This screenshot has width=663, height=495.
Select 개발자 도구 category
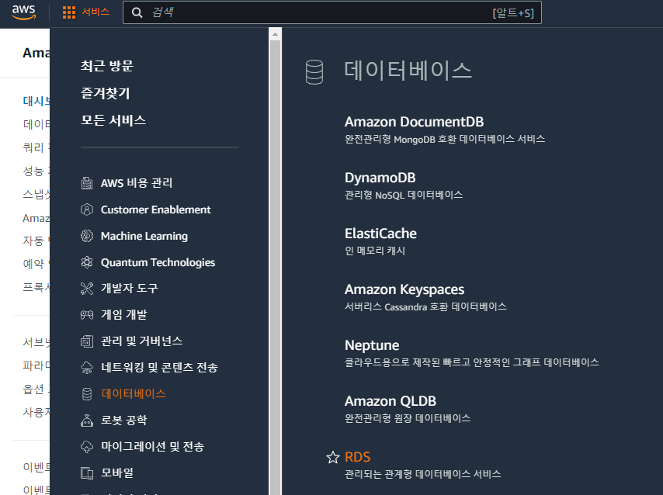coord(130,289)
